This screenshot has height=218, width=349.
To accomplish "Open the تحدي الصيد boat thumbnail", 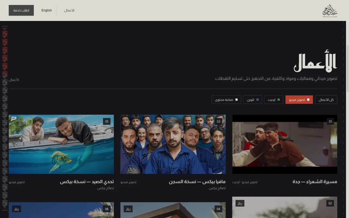I will point(61,144).
